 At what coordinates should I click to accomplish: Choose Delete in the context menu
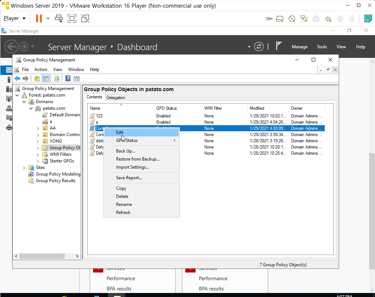141,196
